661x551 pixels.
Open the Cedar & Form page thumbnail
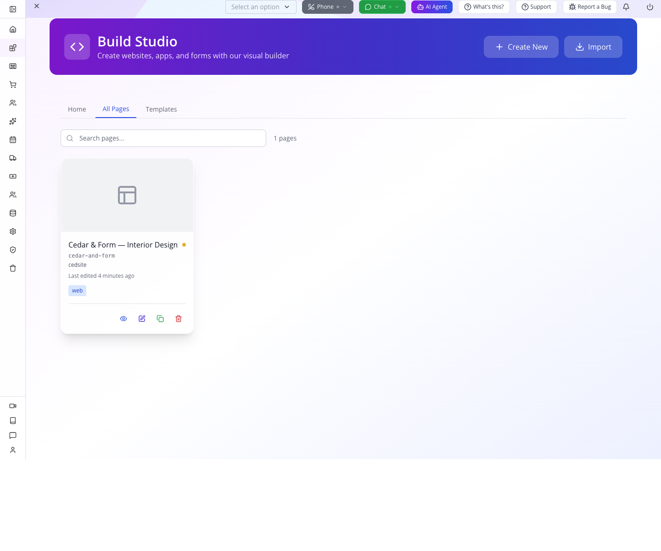click(127, 195)
